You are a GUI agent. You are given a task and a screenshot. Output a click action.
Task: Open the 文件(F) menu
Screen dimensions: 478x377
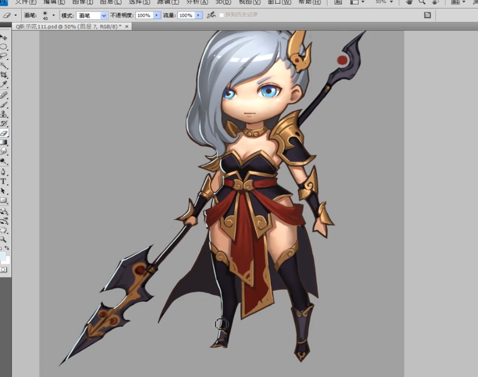coord(26,2)
